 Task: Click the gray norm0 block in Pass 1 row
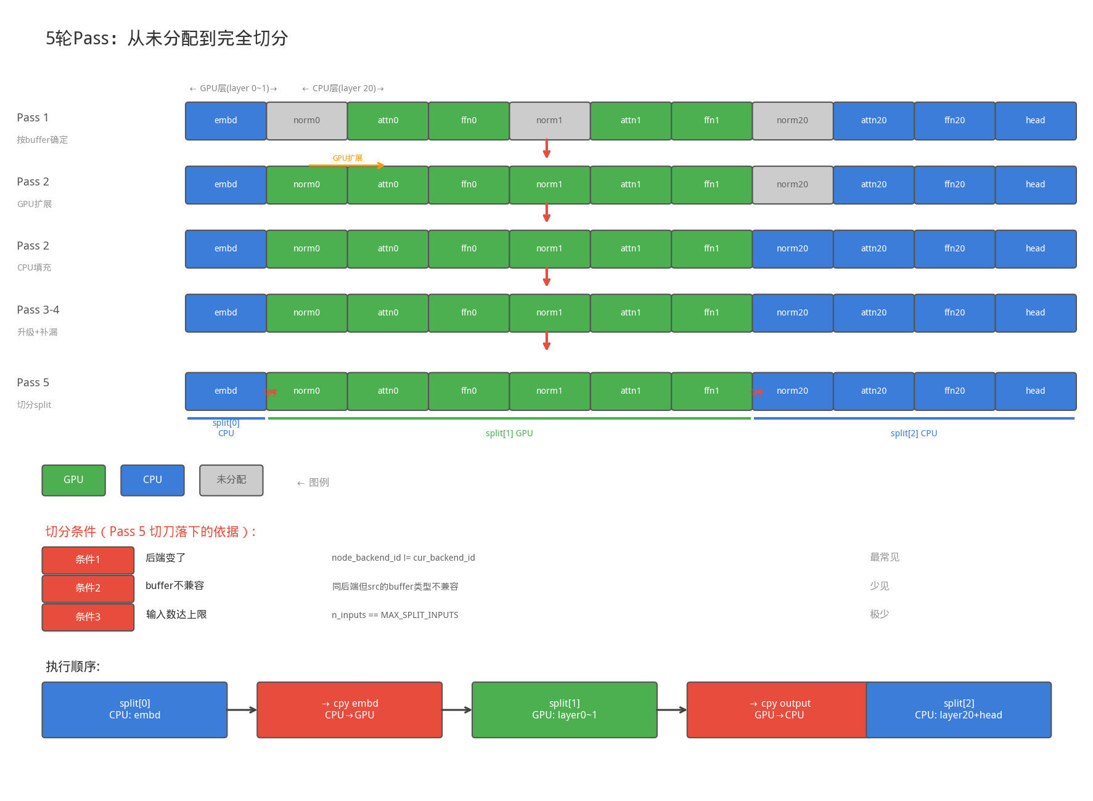tap(306, 121)
